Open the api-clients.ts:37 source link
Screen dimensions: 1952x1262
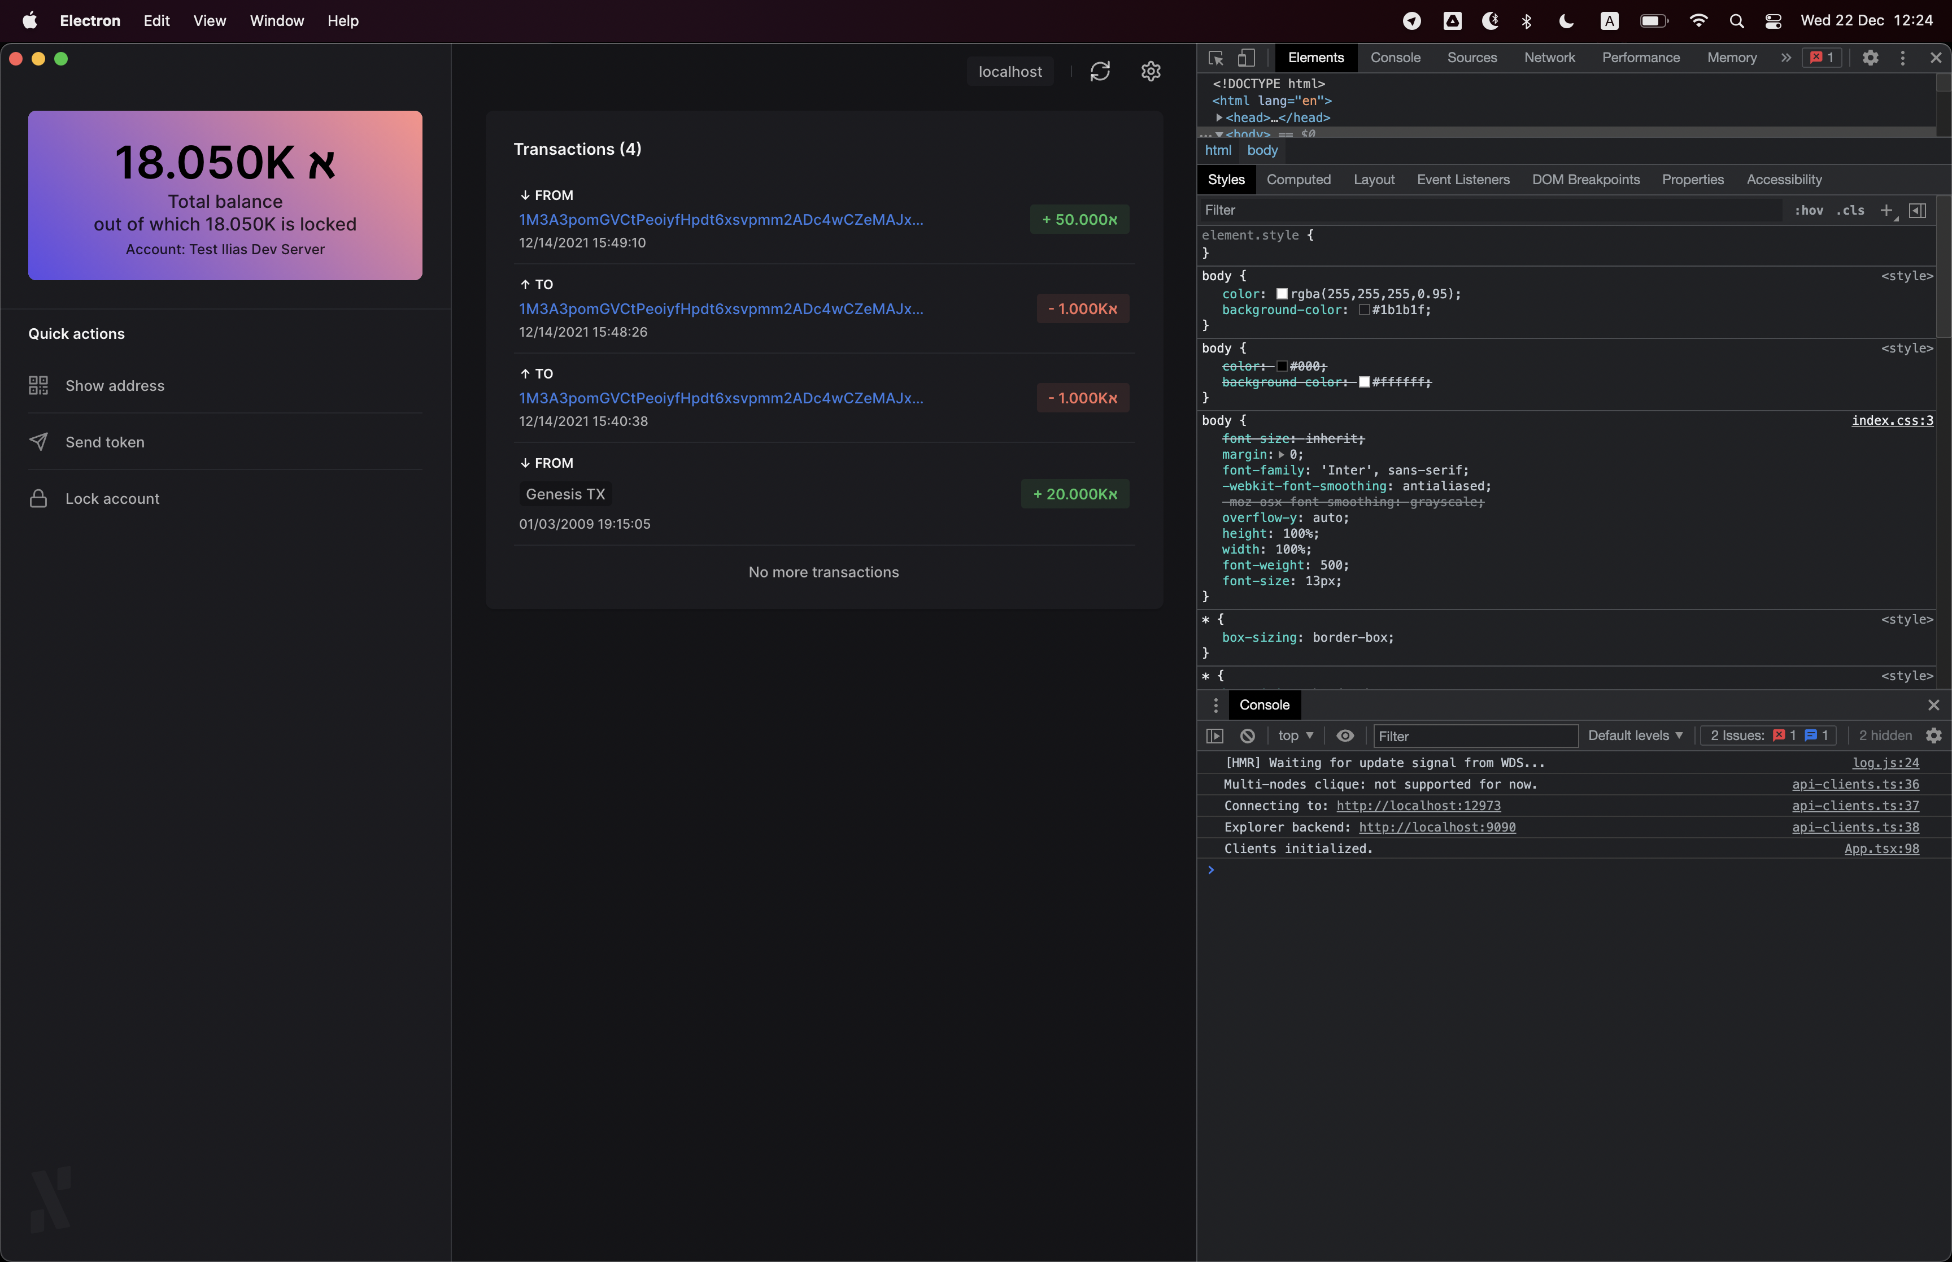[x=1855, y=806]
